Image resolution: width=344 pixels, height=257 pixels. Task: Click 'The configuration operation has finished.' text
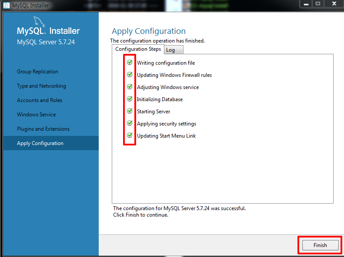(x=157, y=41)
